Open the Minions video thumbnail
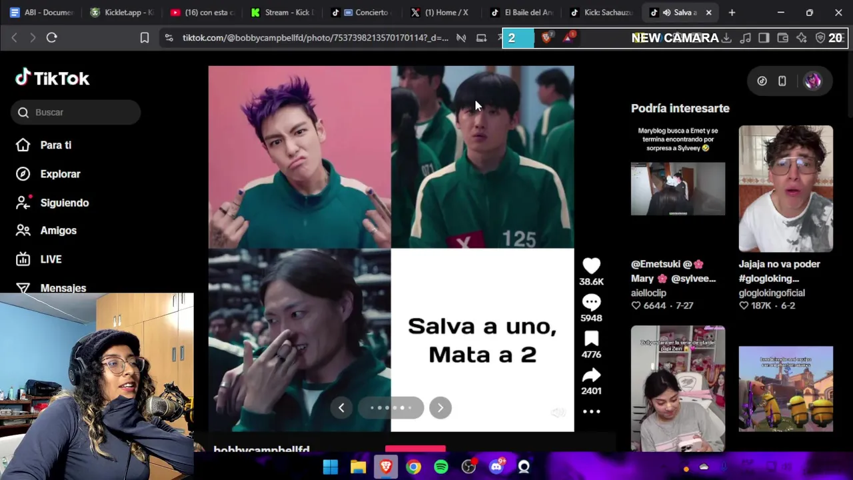853x480 pixels. click(786, 388)
